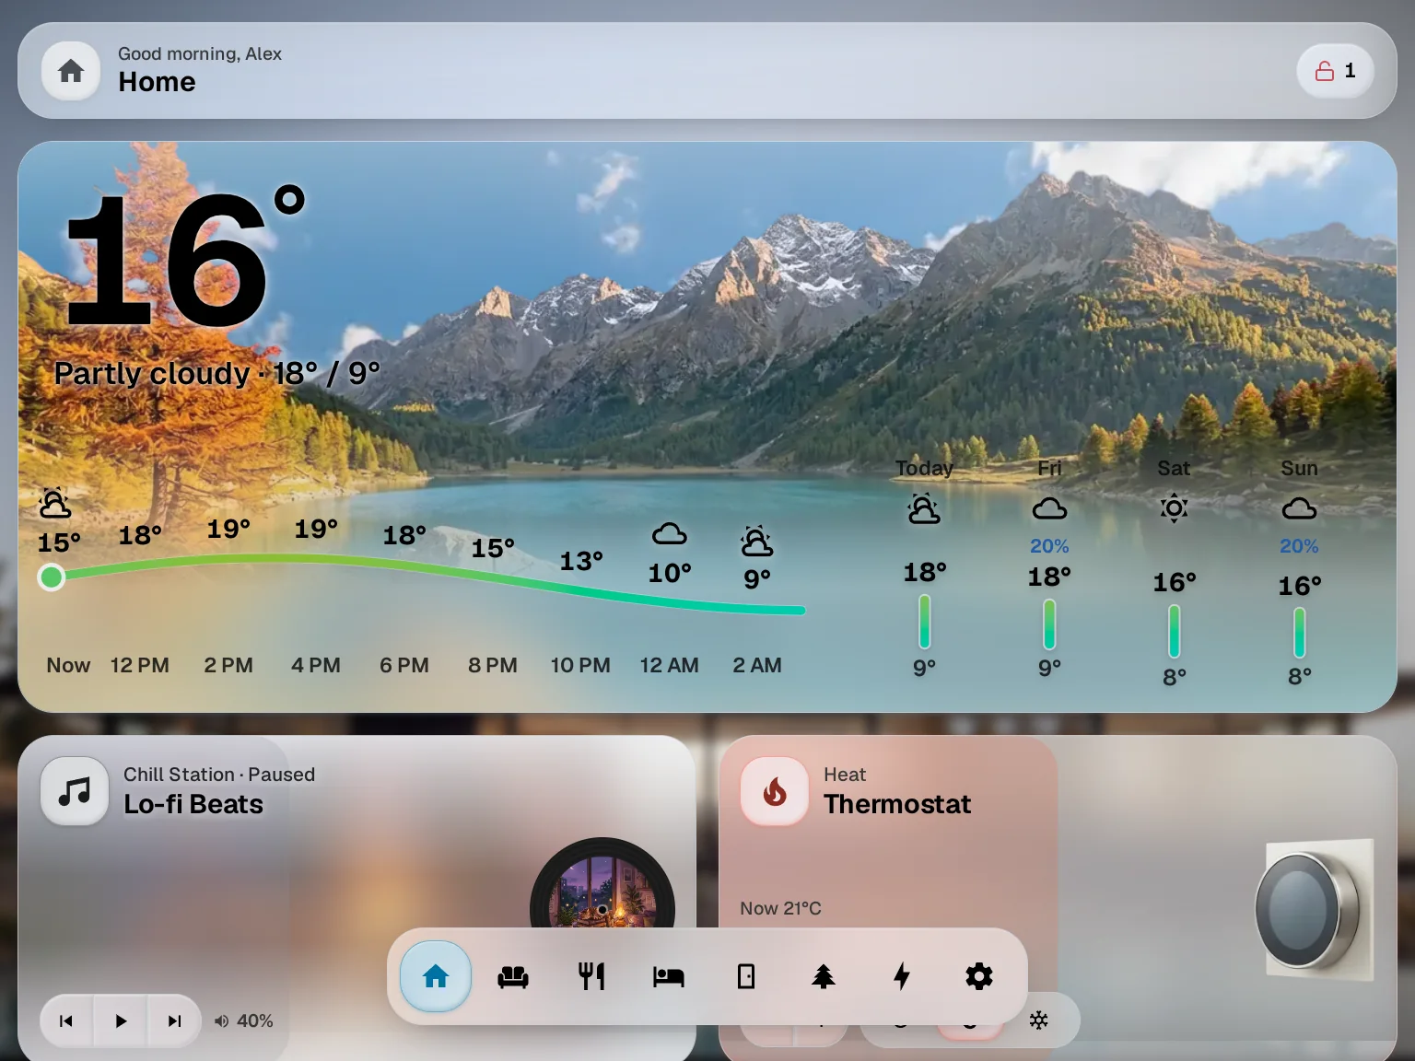Click the Lo-fi Beats album artwork
The width and height of the screenshot is (1415, 1061).
click(x=602, y=884)
